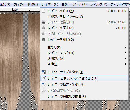
Task: Click the new layer page icon
Action: tap(44, 11)
